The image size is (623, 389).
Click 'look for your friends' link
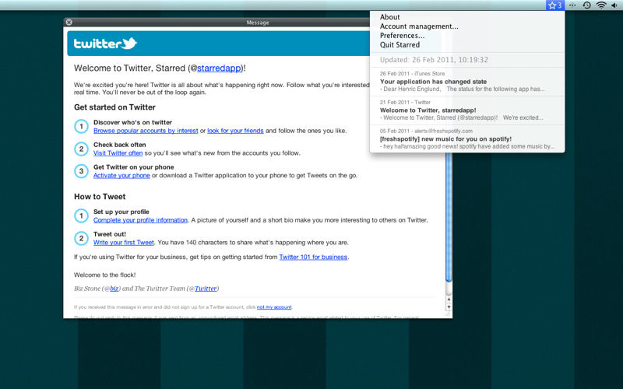click(x=235, y=131)
